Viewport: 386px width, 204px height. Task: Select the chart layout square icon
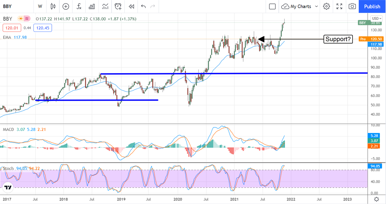click(x=272, y=6)
